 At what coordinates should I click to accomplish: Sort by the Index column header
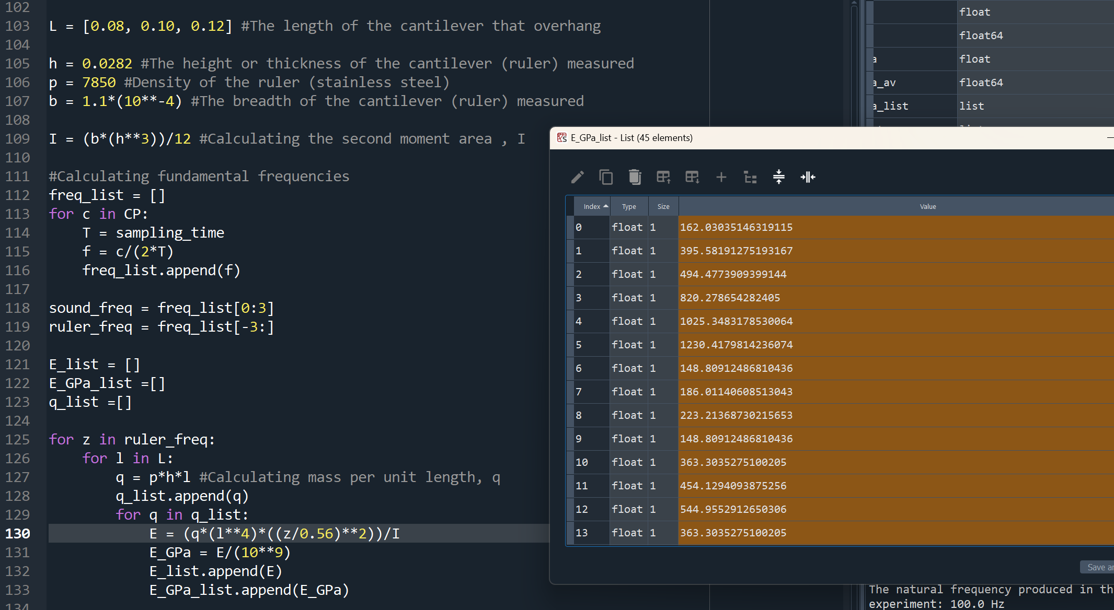(592, 207)
